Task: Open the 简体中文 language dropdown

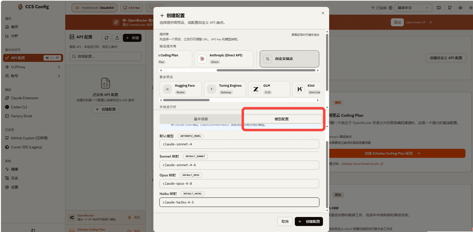Action: [x=413, y=8]
